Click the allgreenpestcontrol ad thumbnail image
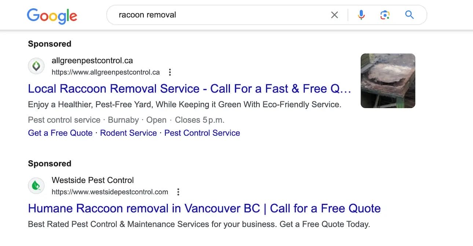Viewport: 473px width, 246px height. coord(388,81)
